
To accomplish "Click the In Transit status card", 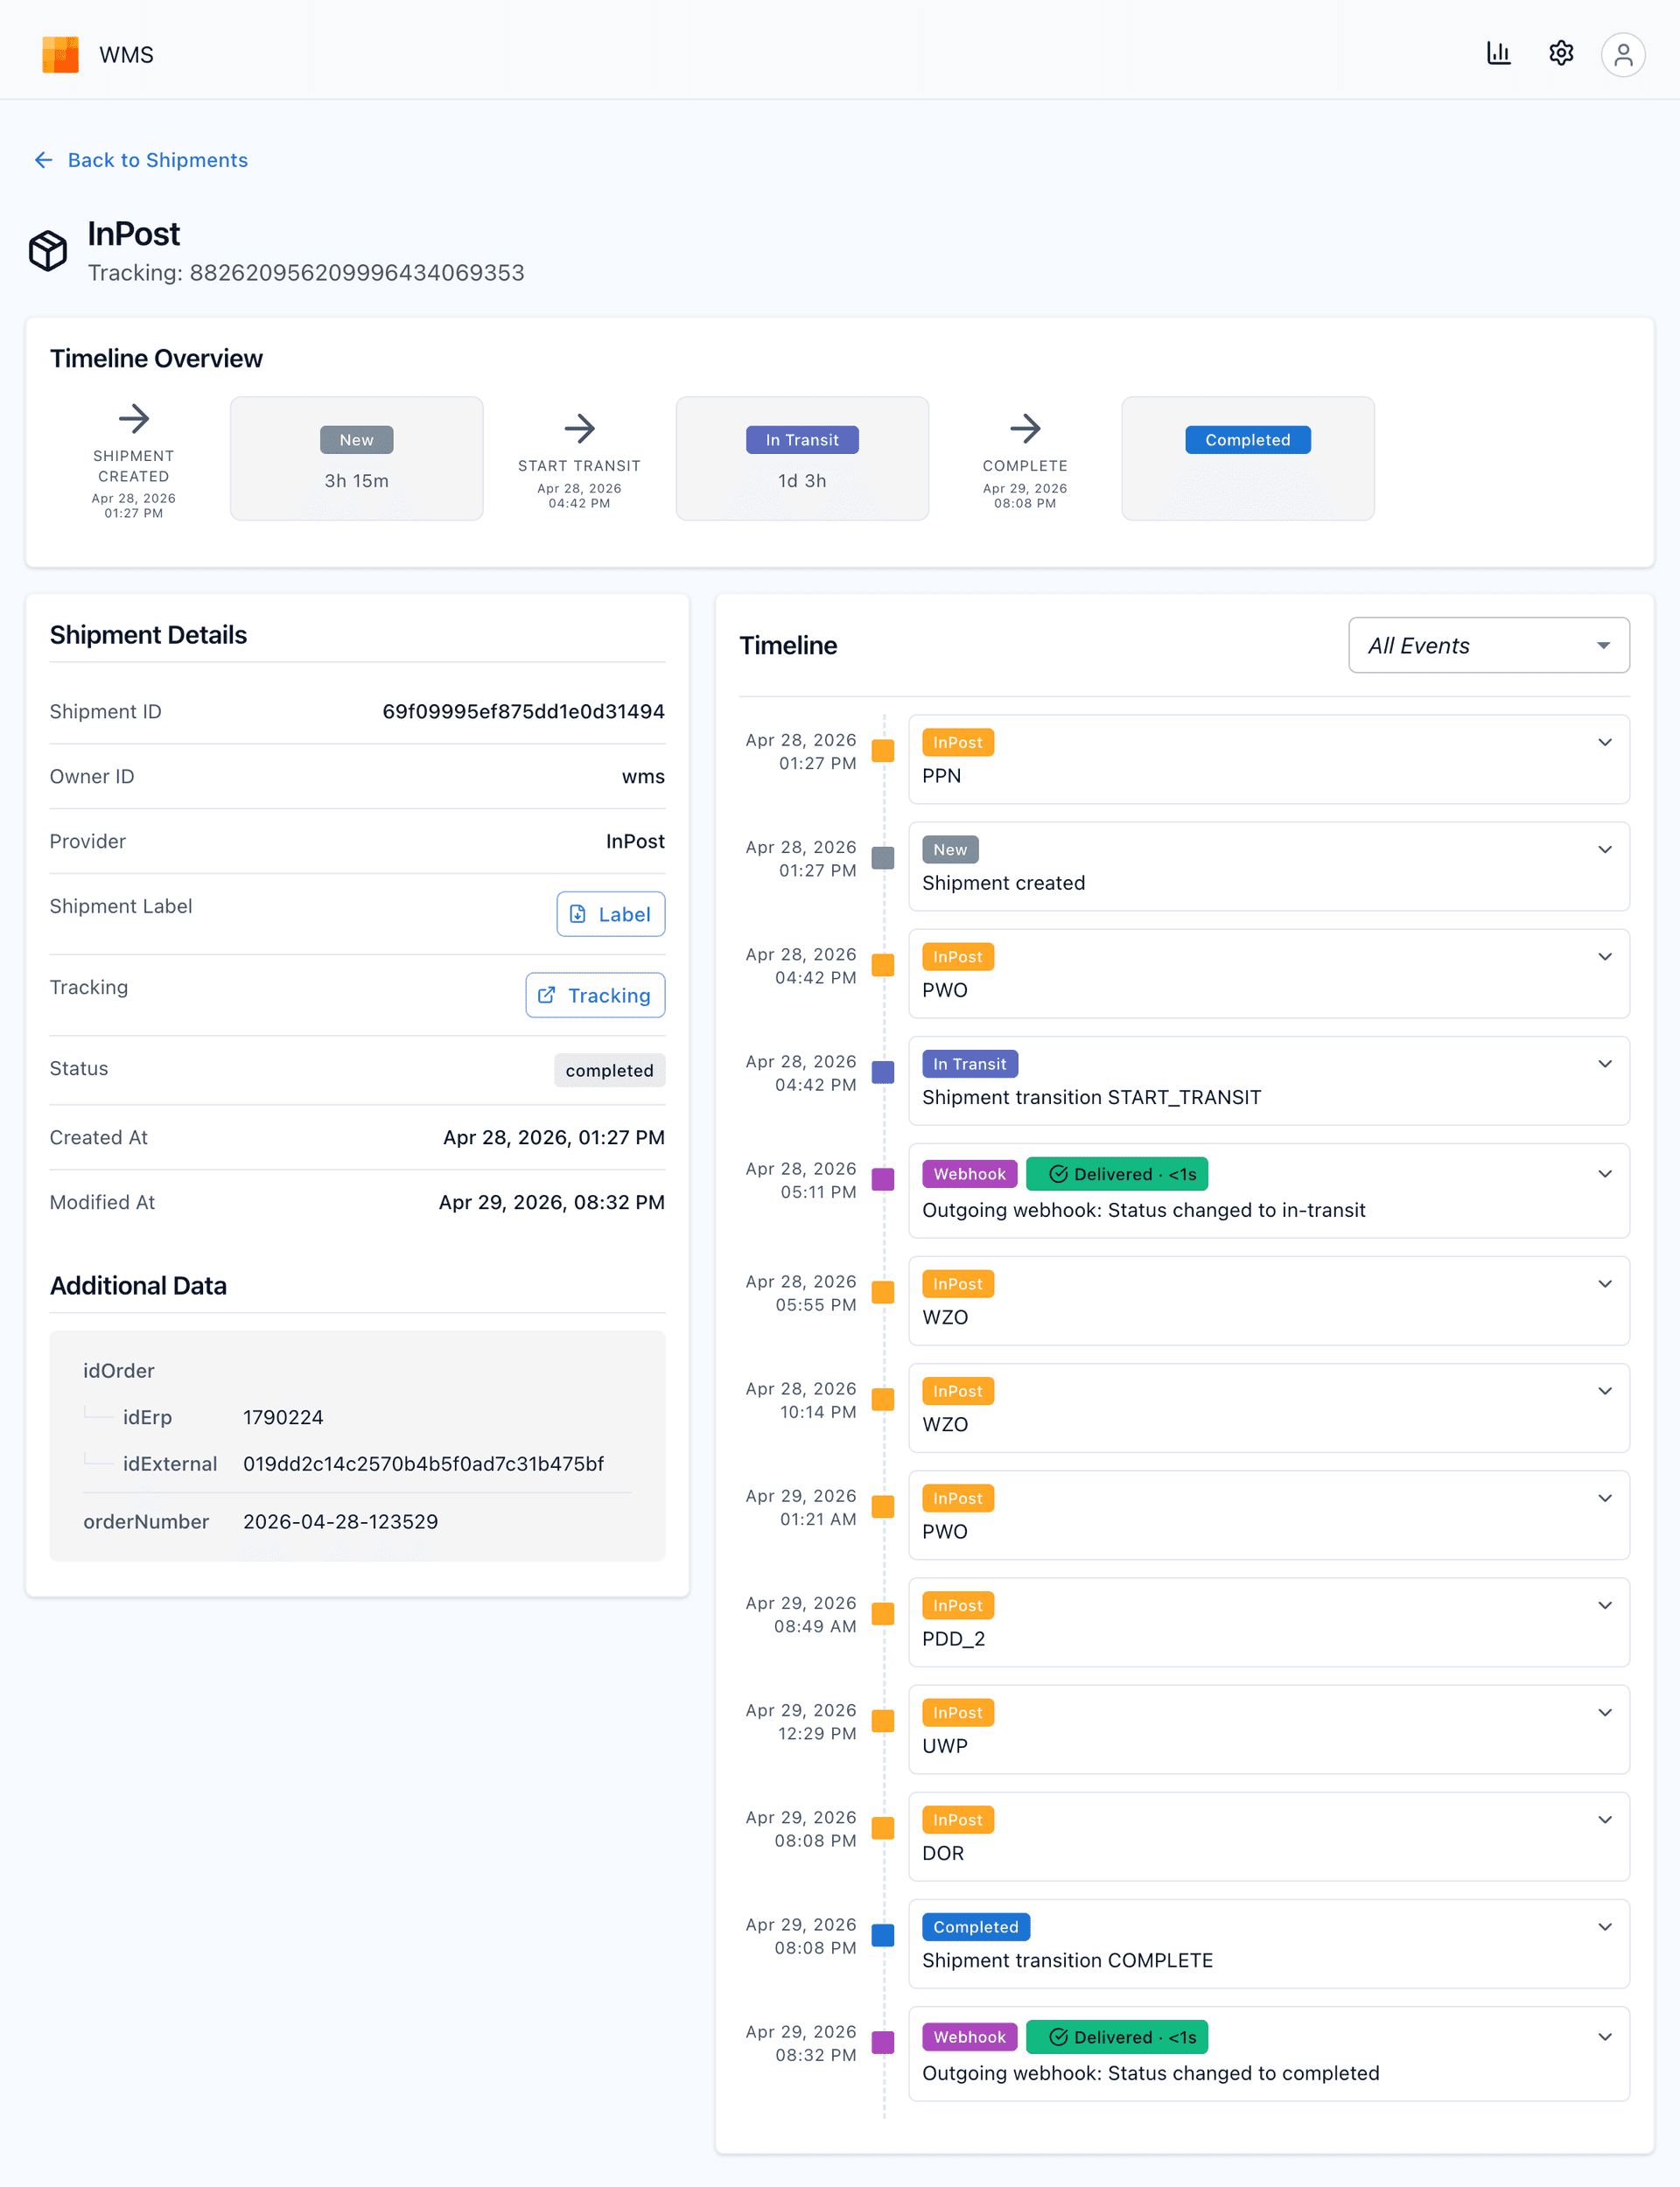I will (x=802, y=458).
